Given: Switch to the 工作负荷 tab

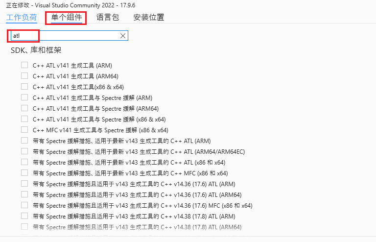Looking at the screenshot, I should tap(22, 17).
